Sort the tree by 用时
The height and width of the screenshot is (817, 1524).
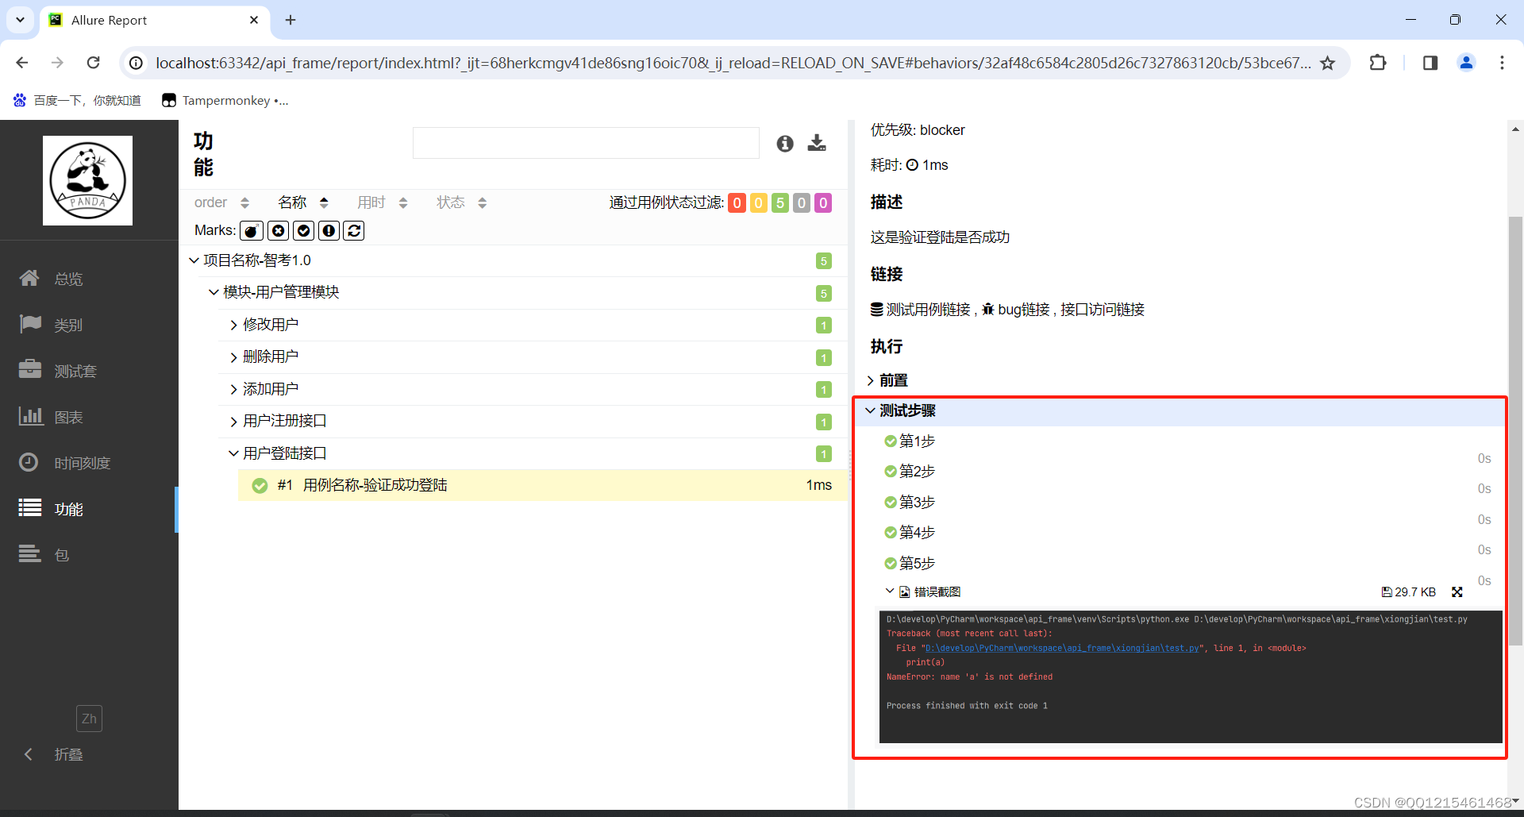coord(383,202)
